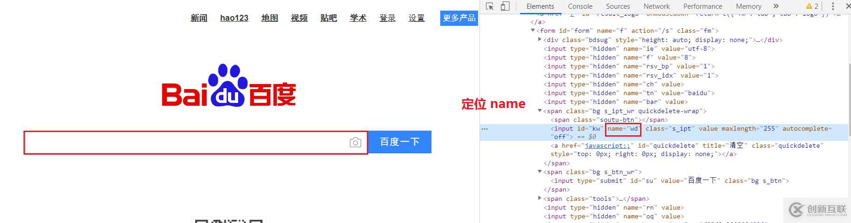Select the hidden input name="rn" line
The height and width of the screenshot is (223, 851).
(614, 207)
